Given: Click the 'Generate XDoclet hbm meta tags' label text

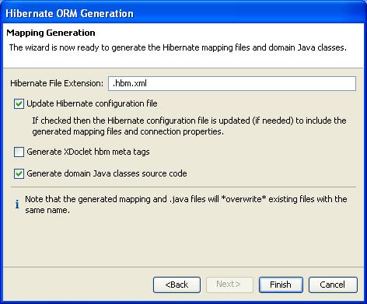Looking at the screenshot, I should (88, 152).
